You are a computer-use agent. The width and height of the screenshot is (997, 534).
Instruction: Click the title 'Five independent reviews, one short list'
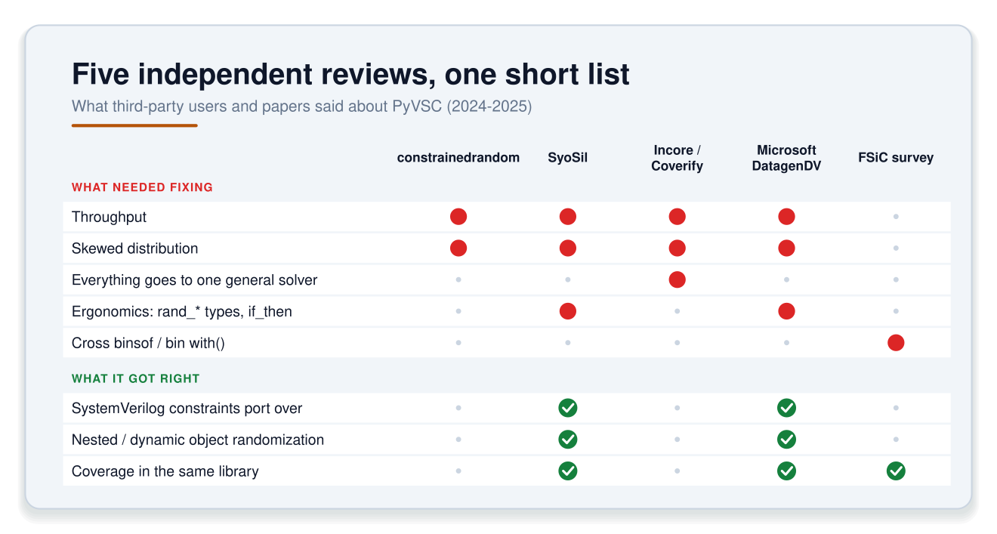[x=350, y=75]
